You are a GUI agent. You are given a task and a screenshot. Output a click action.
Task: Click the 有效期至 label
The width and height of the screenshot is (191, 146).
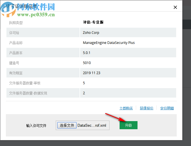16,73
